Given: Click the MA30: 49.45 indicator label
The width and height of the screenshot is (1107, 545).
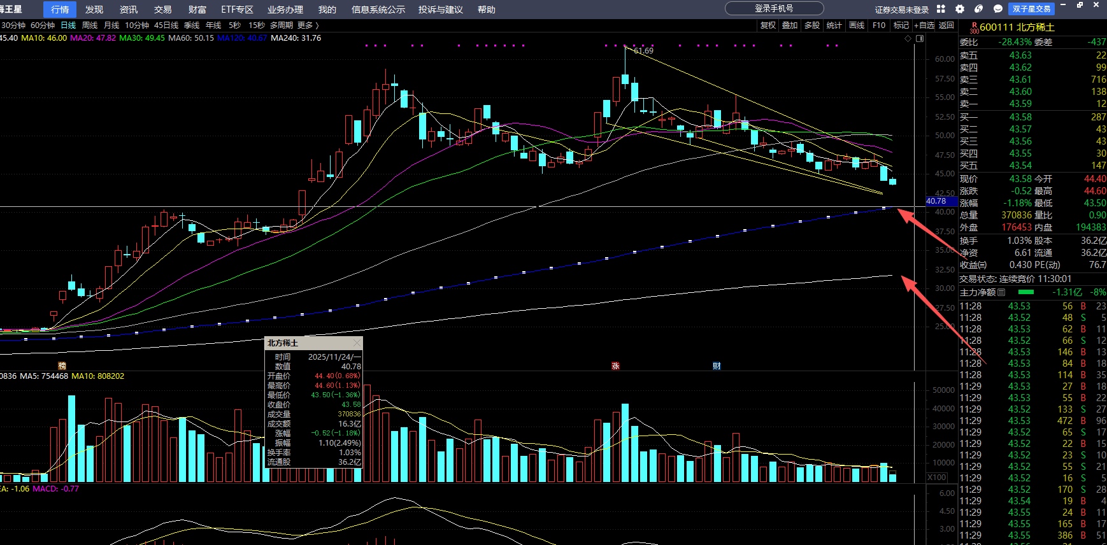Looking at the screenshot, I should coord(142,38).
